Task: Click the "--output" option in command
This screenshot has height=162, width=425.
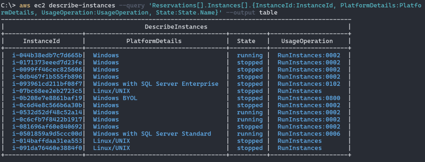Action: [x=240, y=12]
